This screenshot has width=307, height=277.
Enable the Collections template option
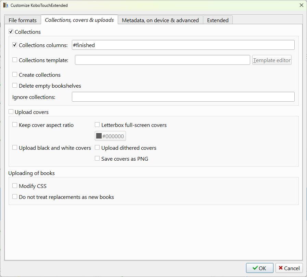click(x=15, y=60)
